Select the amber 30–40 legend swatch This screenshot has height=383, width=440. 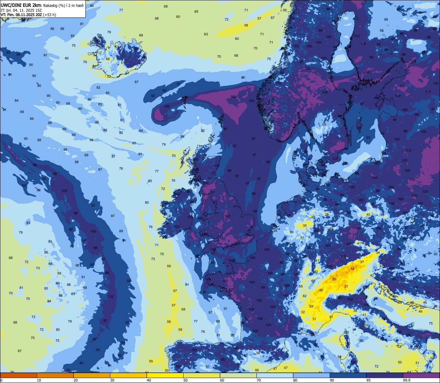click(x=128, y=375)
